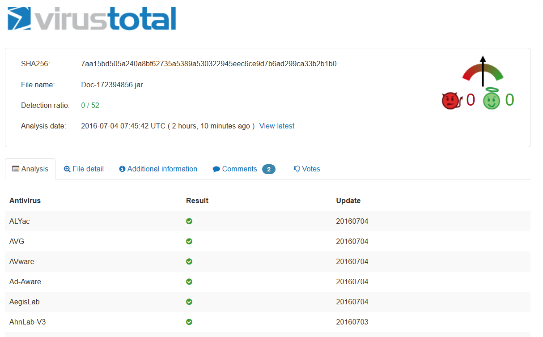Click the Ad-Aware antivirus name
The height and width of the screenshot is (337, 543).
25,282
